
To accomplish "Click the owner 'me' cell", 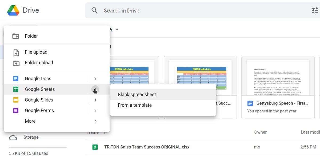I will (257, 147).
